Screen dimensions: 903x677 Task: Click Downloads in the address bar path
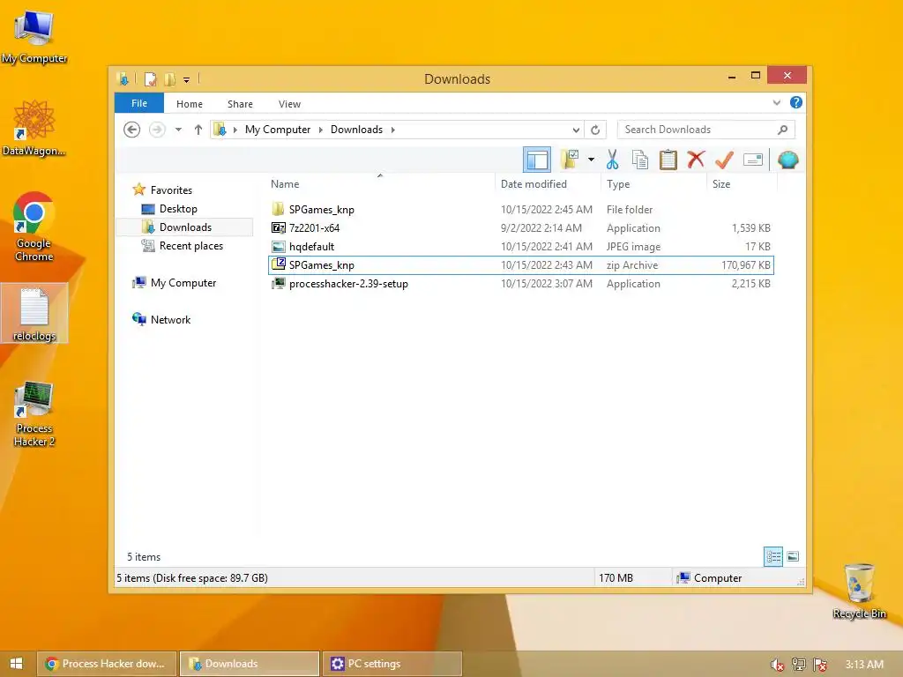356,130
